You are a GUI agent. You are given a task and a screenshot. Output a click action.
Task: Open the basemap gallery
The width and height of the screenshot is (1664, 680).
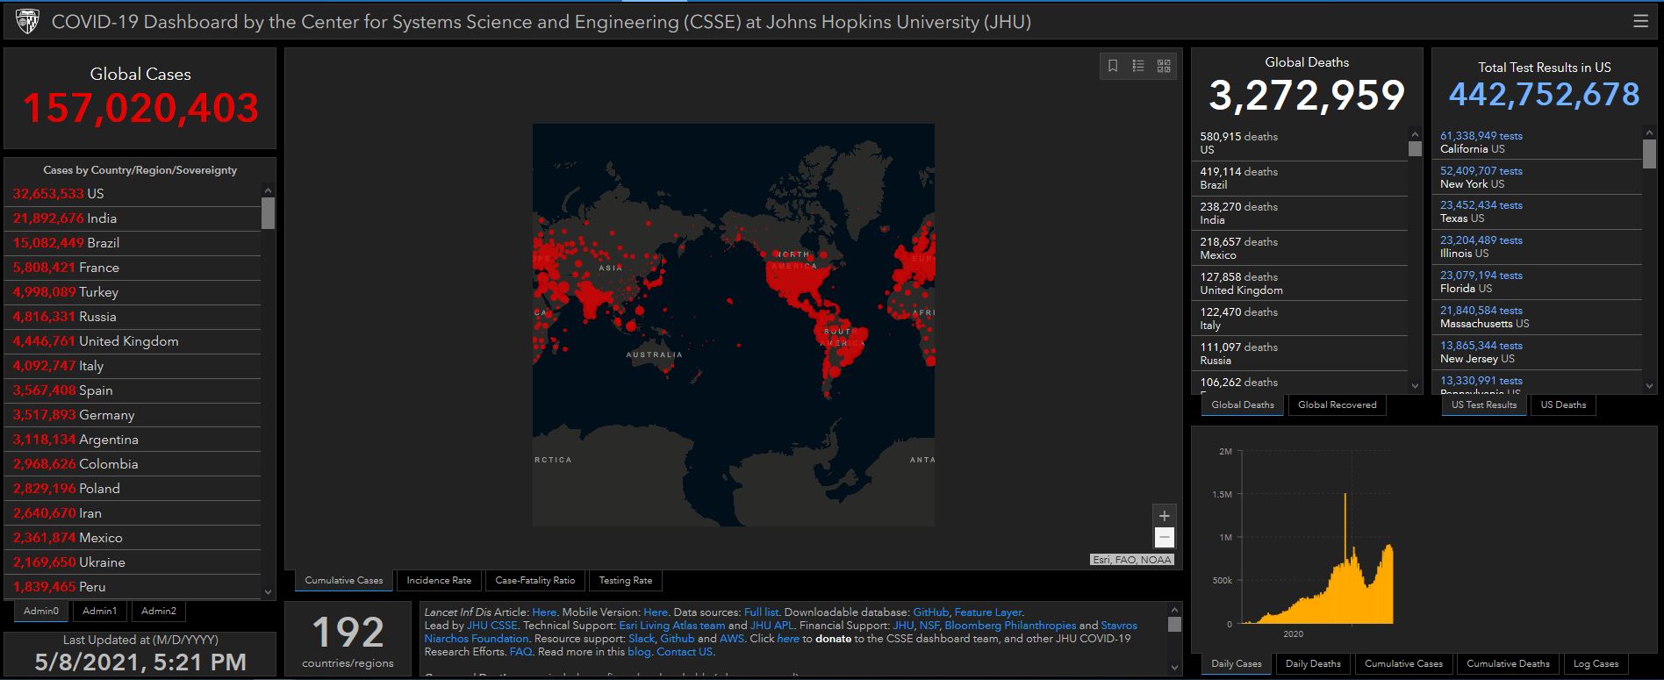coord(1164,66)
